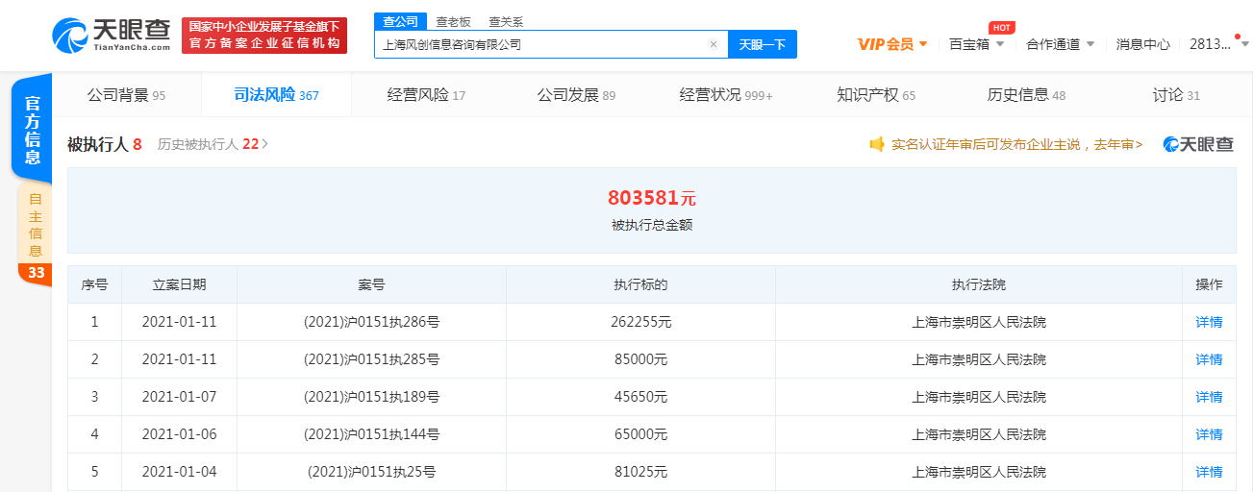
Task: Click the 33 badge under 自主信息
Action: (36, 273)
